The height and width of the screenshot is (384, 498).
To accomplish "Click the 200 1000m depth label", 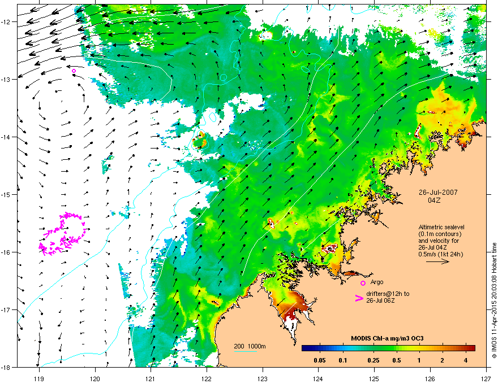I will click(250, 346).
